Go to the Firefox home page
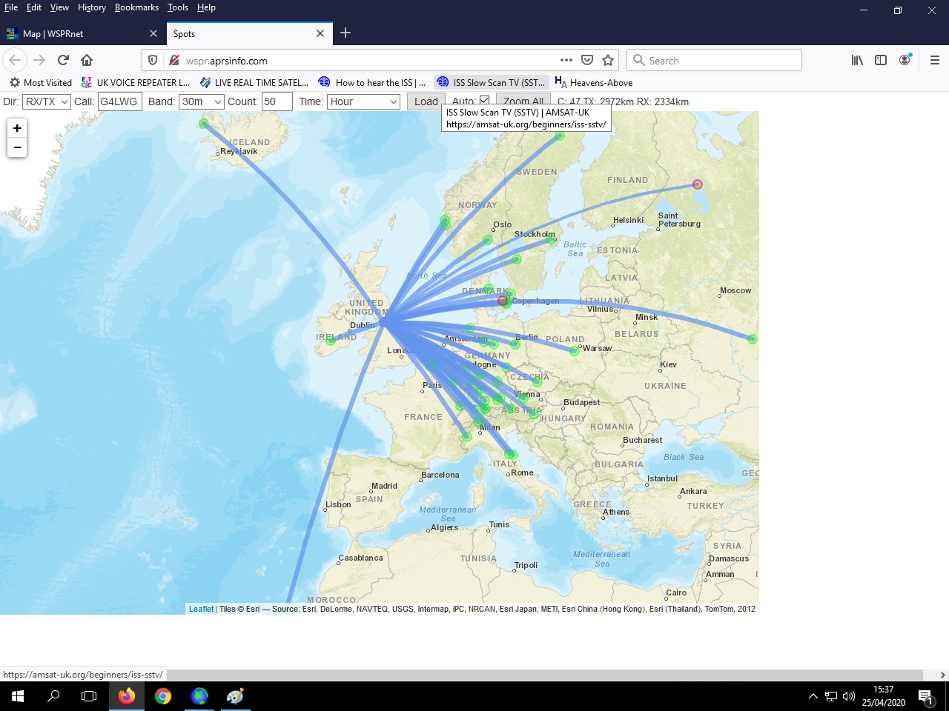Screen dimensions: 949x711 pos(87,60)
